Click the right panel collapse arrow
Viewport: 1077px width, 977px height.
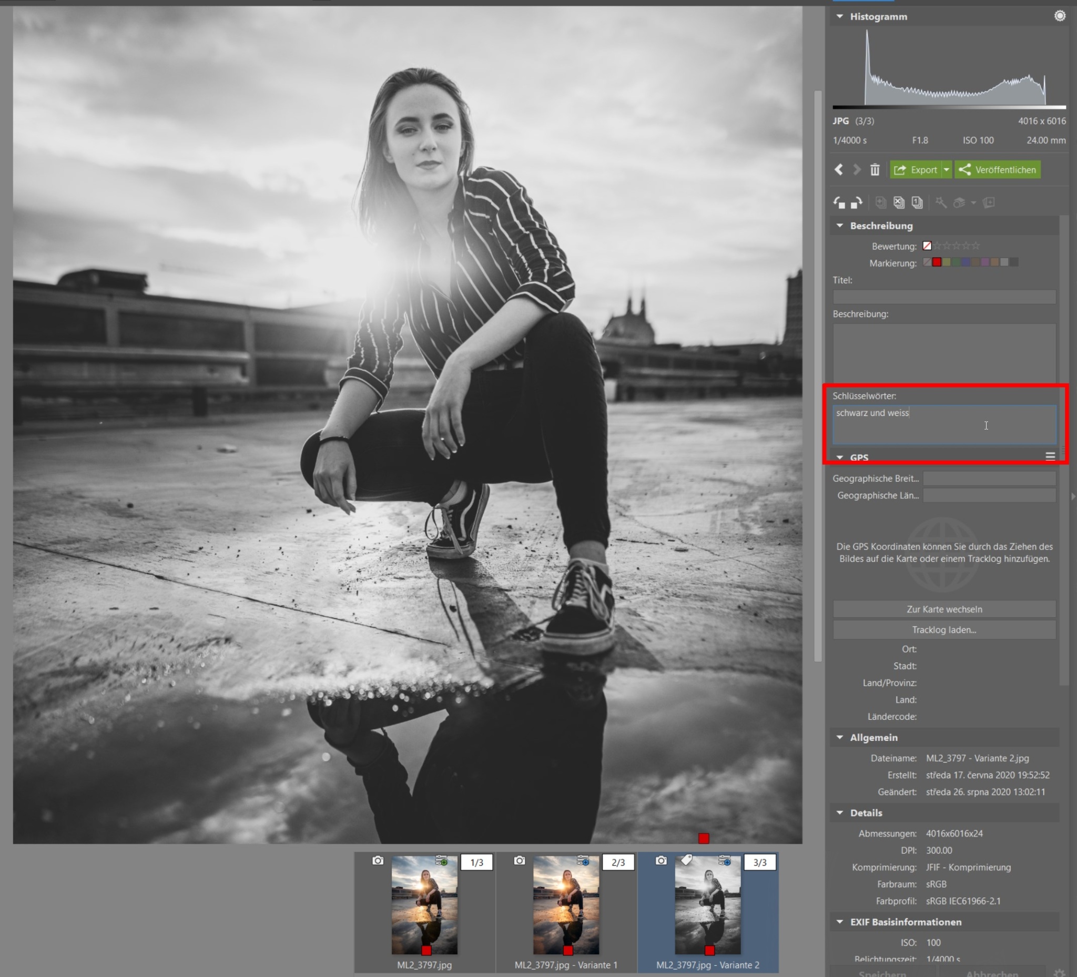(x=1073, y=496)
